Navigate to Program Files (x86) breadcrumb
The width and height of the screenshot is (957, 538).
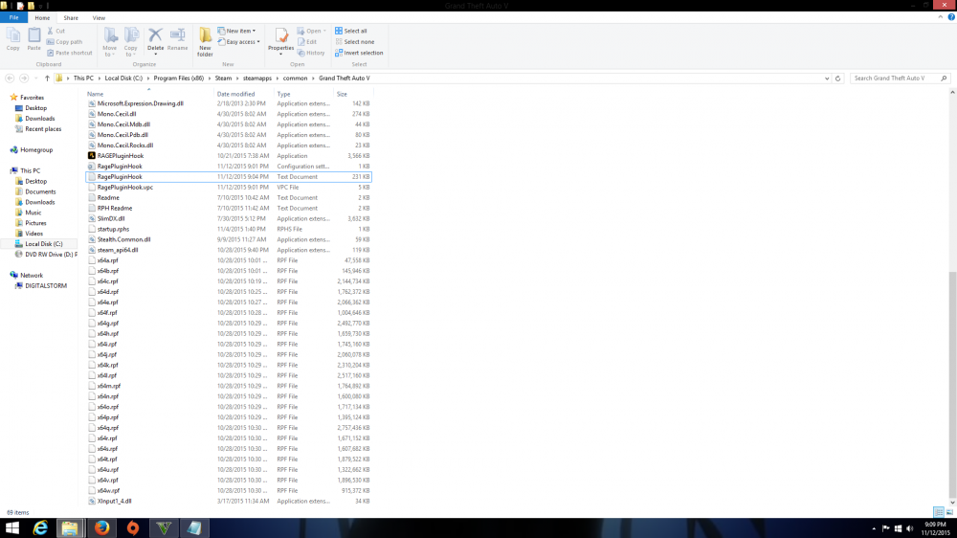click(179, 78)
